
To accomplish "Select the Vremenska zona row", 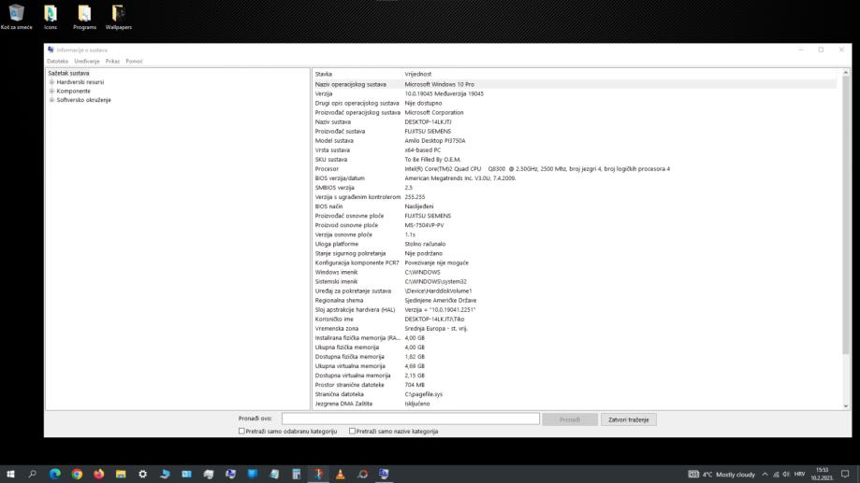I will (576, 329).
